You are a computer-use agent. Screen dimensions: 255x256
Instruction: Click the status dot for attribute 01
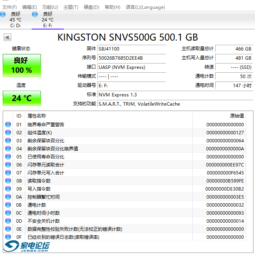pyautogui.click(x=8, y=124)
